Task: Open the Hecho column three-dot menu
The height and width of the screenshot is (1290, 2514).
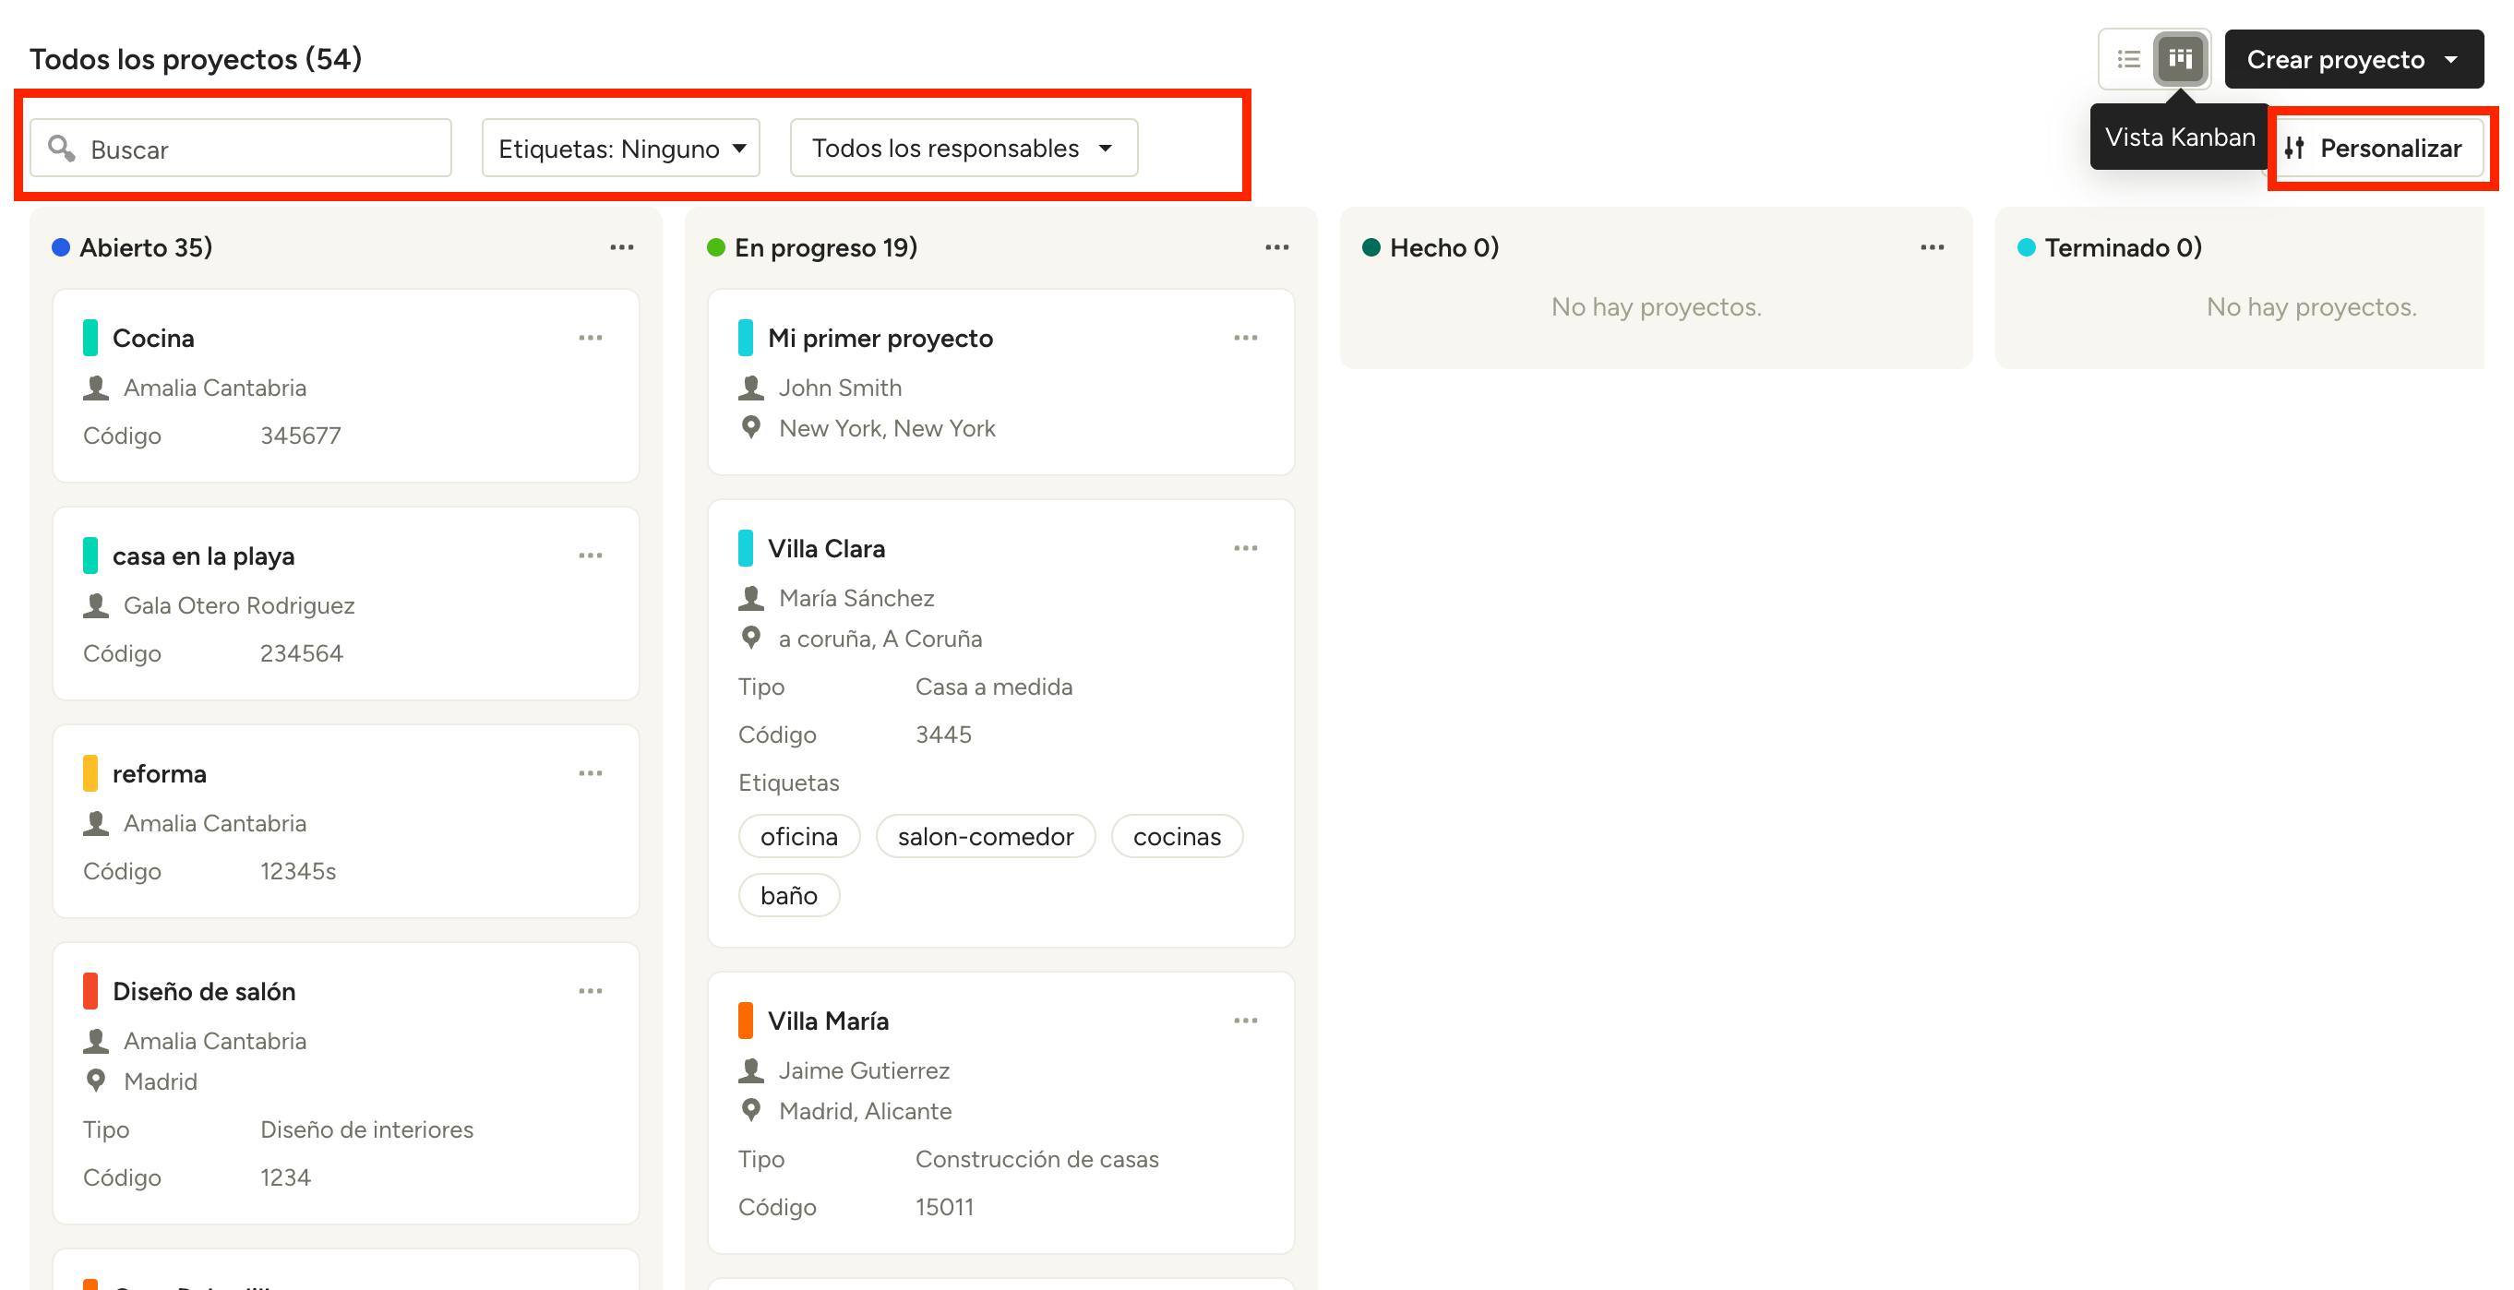Action: pos(1932,248)
